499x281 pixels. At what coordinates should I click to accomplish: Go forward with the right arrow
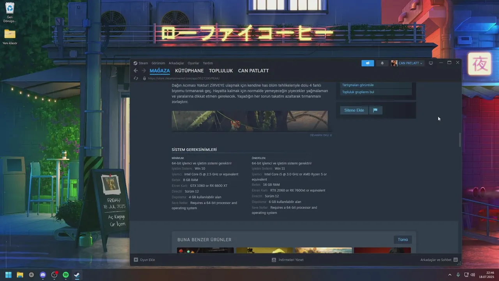[144, 71]
